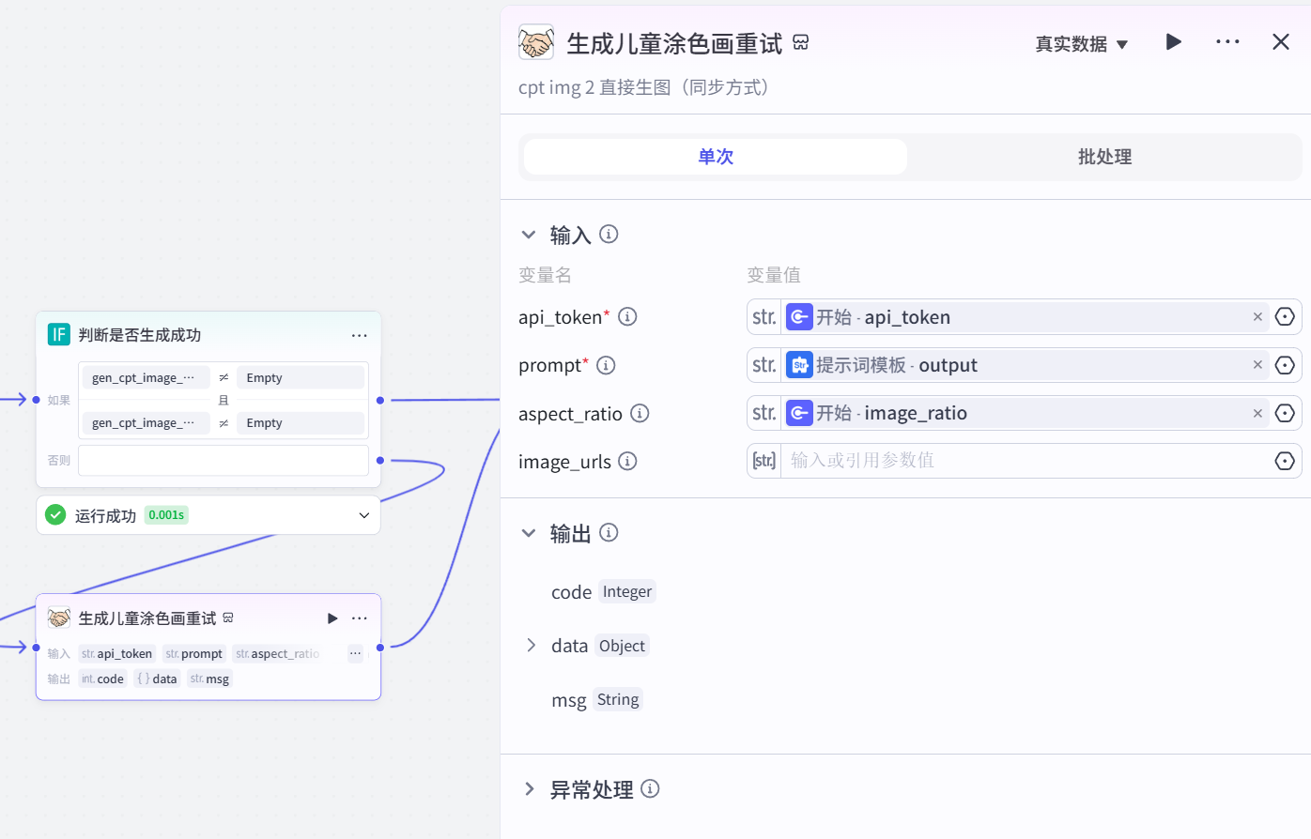This screenshot has width=1311, height=839.
Task: Click the panel description cpt img 2 text
Action: (643, 87)
